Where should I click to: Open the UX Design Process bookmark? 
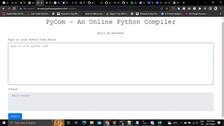(196, 14)
